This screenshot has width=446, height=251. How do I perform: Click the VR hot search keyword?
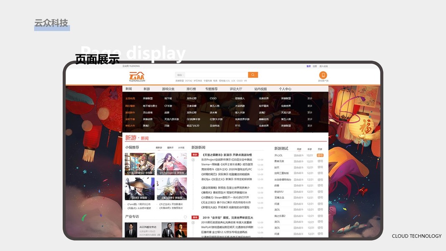point(245,81)
